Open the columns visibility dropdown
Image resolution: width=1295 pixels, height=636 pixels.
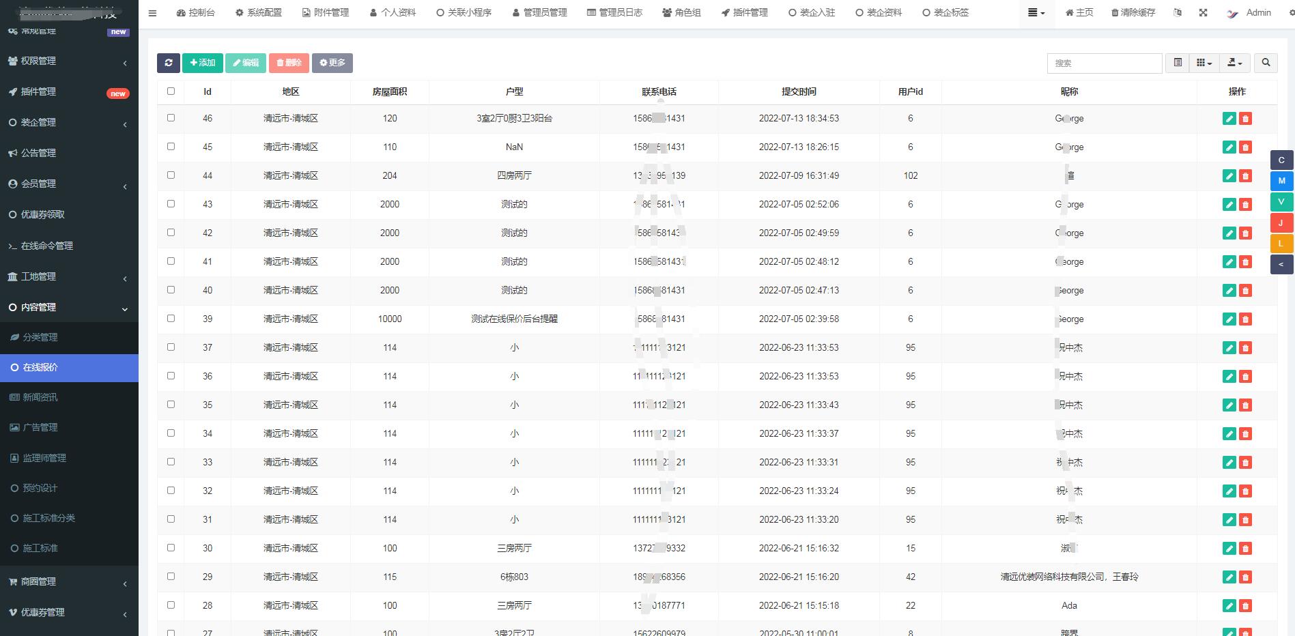point(1204,63)
